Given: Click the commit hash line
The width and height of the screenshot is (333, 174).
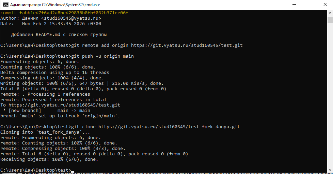Looking at the screenshot, I should click(x=64, y=13).
